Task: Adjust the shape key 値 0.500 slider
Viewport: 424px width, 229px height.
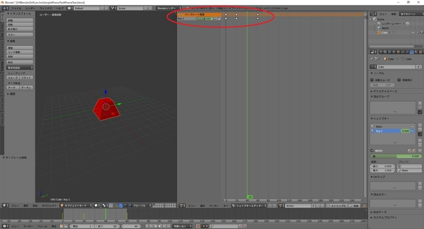Action: [395, 156]
